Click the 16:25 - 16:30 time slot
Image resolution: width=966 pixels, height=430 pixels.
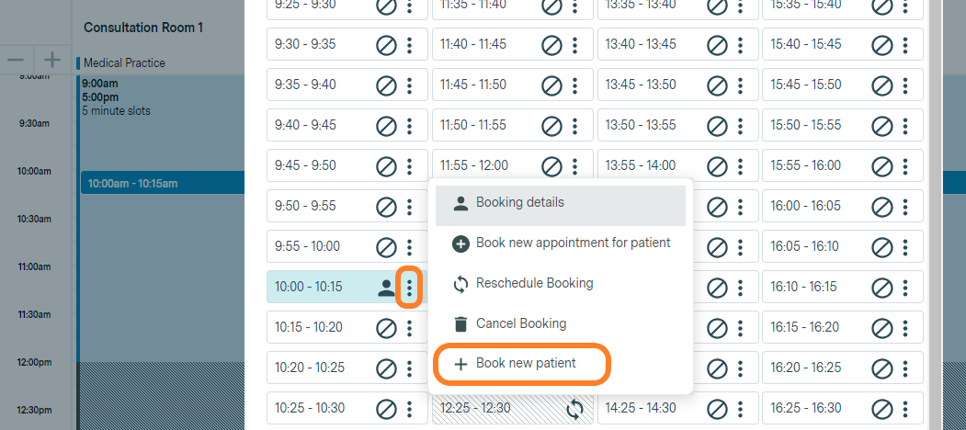(842, 408)
